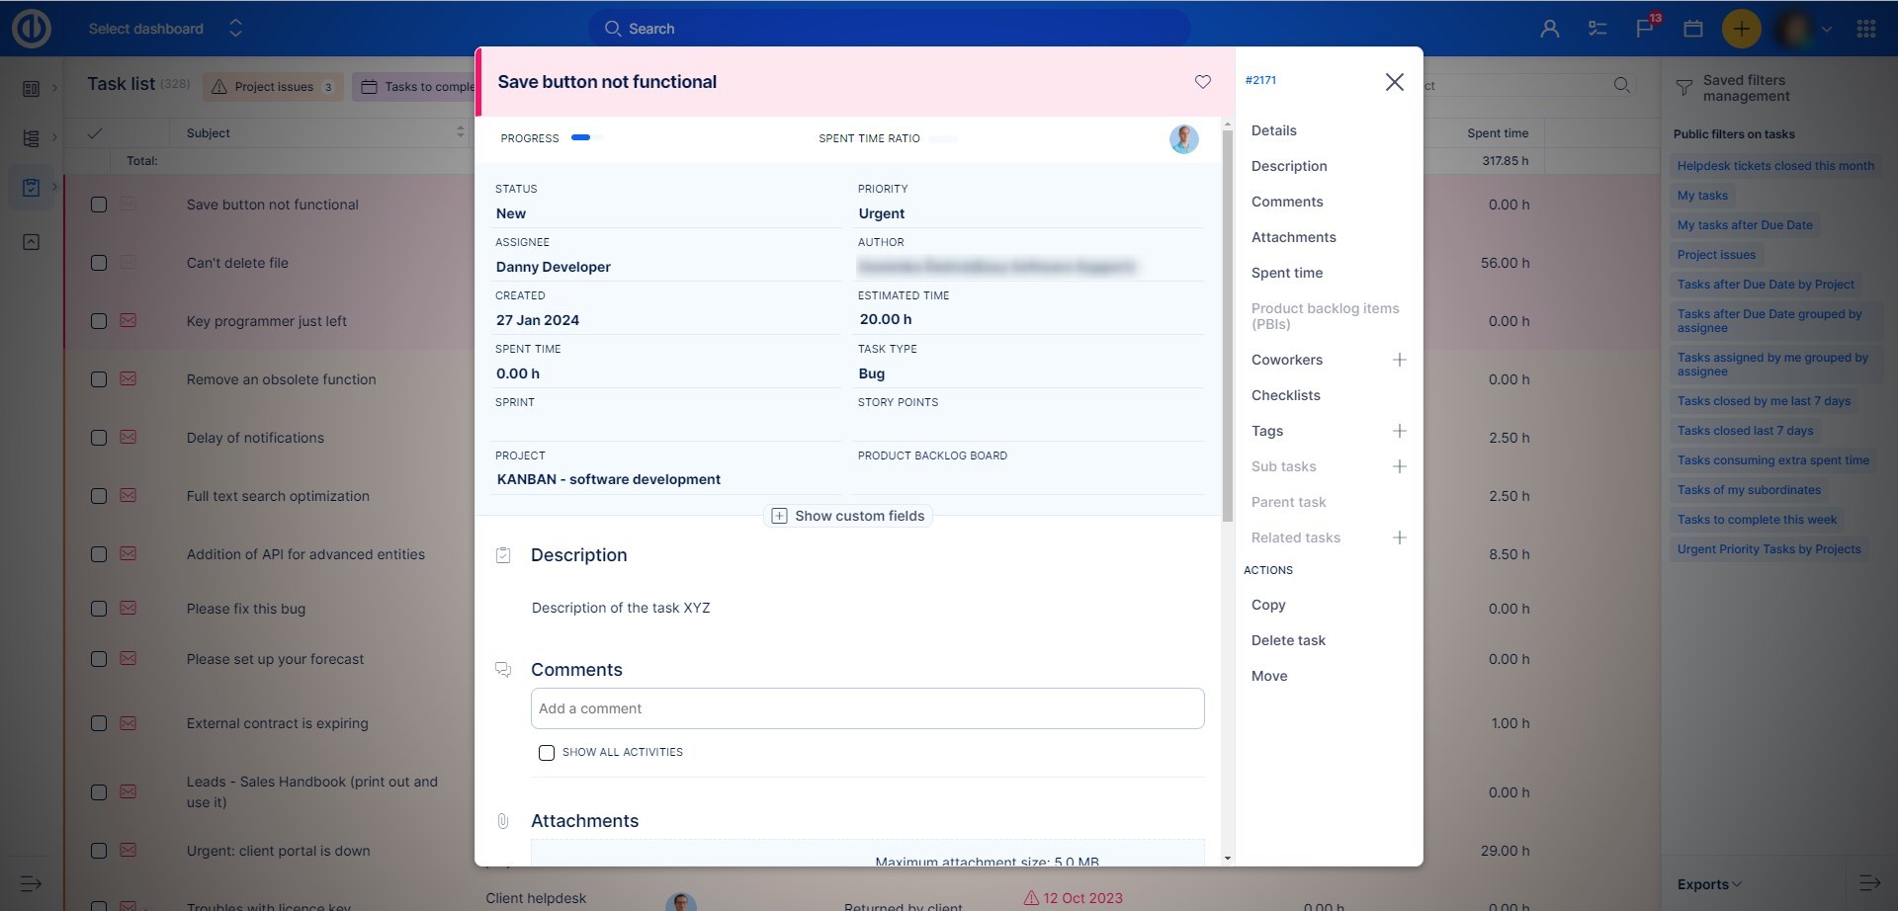Click the Progress bar indicator
This screenshot has width=1898, height=911.
pyautogui.click(x=587, y=138)
